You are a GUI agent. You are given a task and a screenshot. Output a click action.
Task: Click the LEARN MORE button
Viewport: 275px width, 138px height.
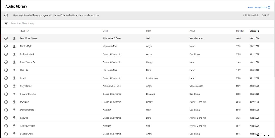(x=250, y=15)
